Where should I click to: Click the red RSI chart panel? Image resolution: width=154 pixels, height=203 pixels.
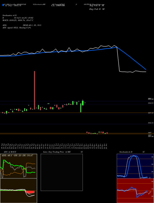pyautogui.click(x=135, y=191)
